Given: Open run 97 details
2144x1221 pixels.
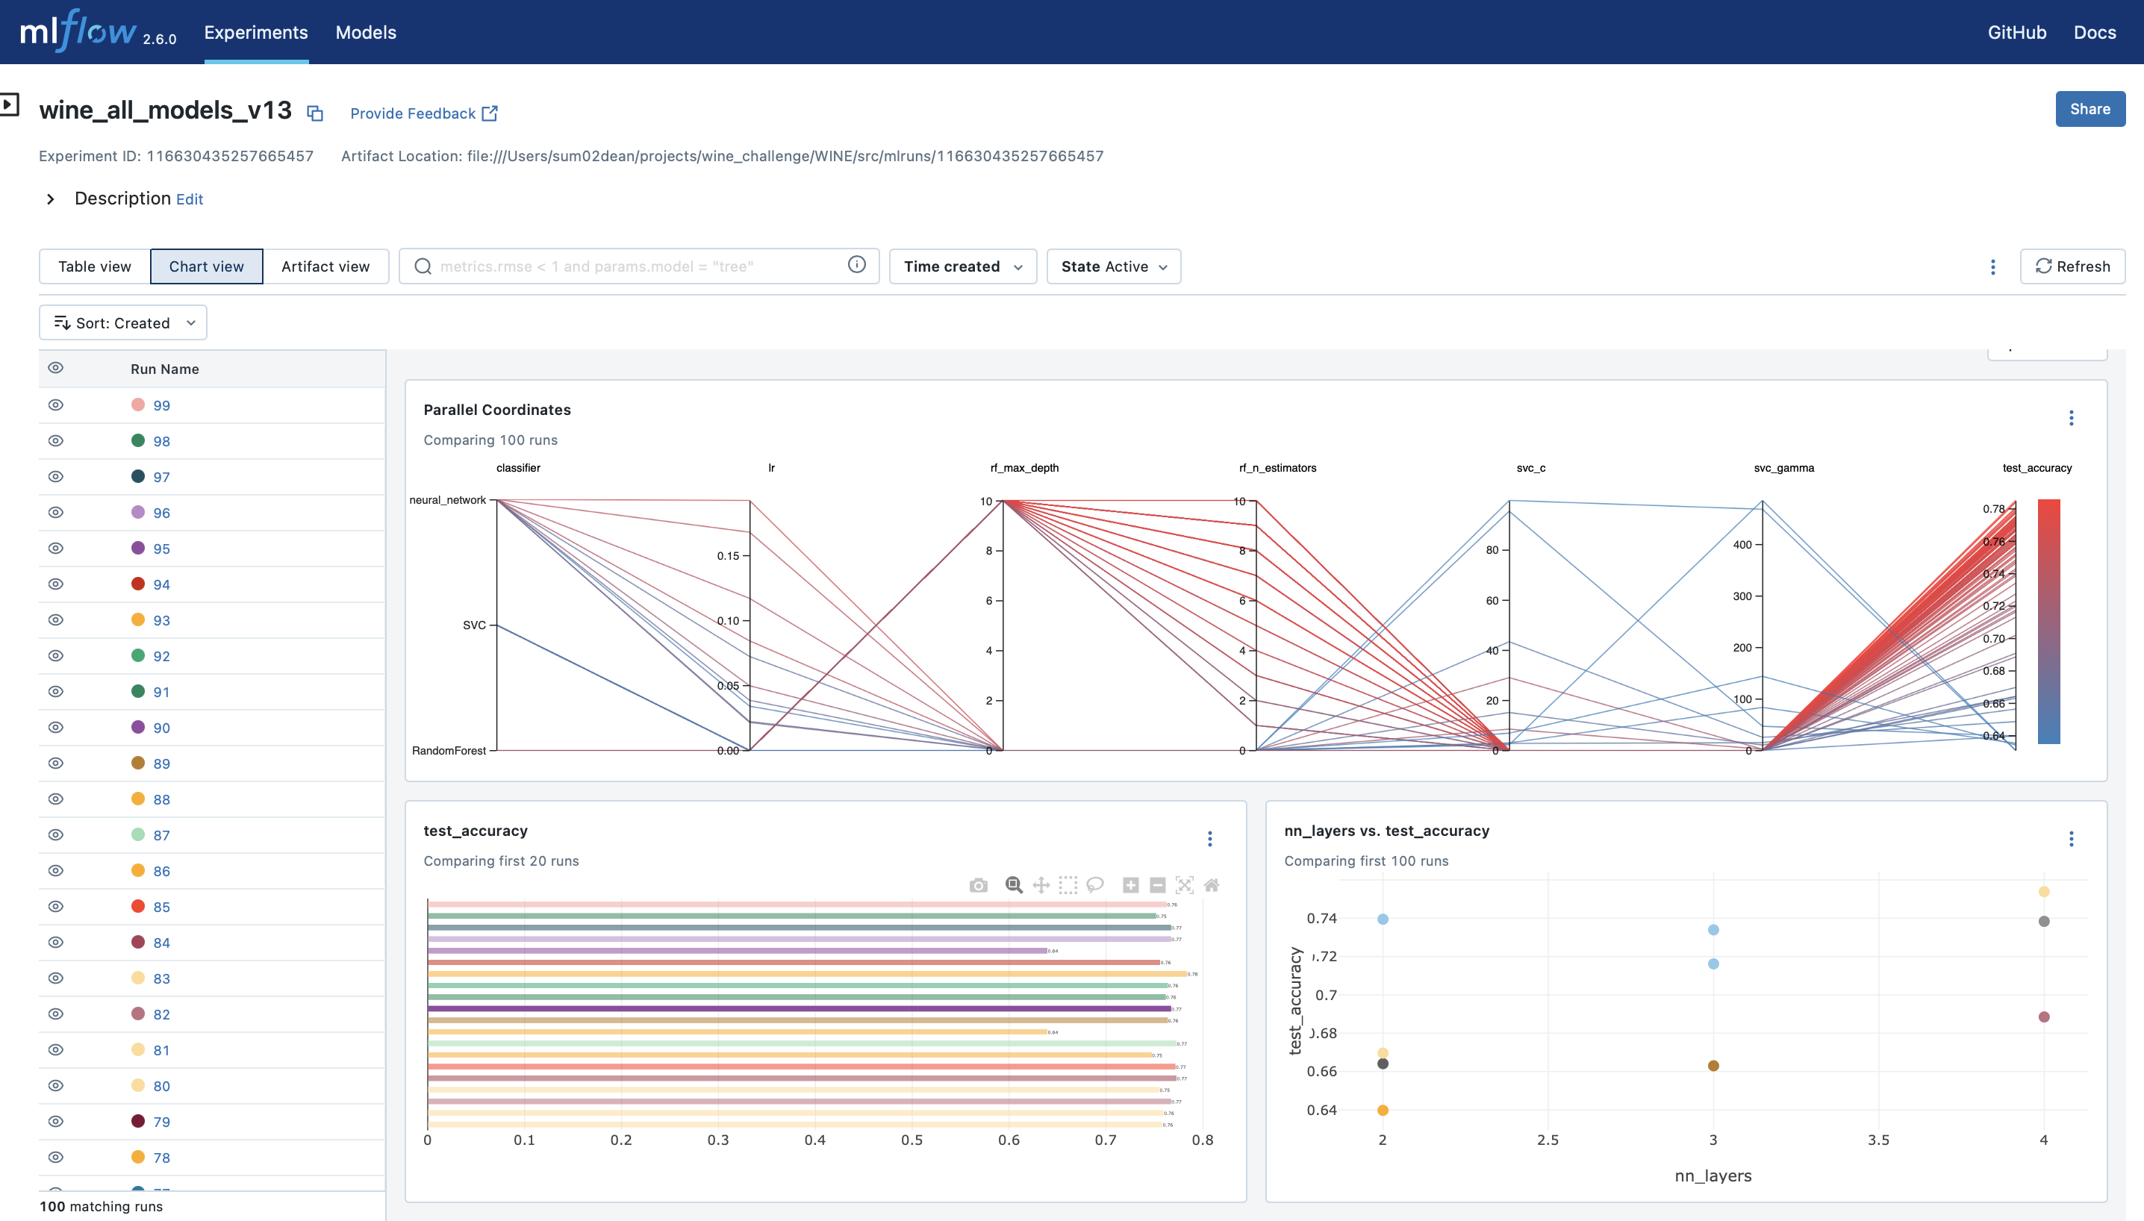Looking at the screenshot, I should [x=162, y=477].
